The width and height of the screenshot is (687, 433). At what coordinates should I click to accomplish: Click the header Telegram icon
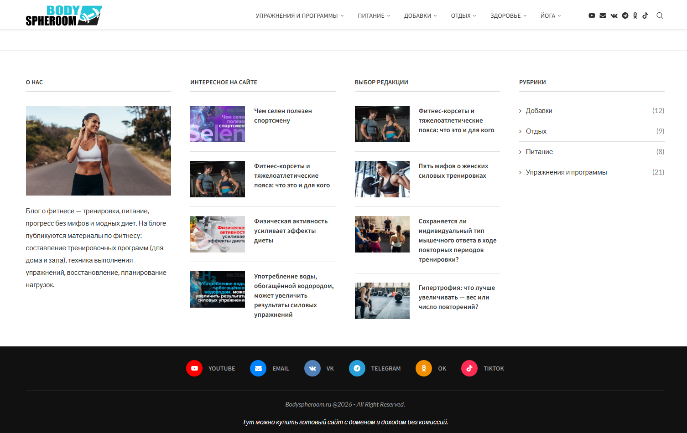pos(625,15)
